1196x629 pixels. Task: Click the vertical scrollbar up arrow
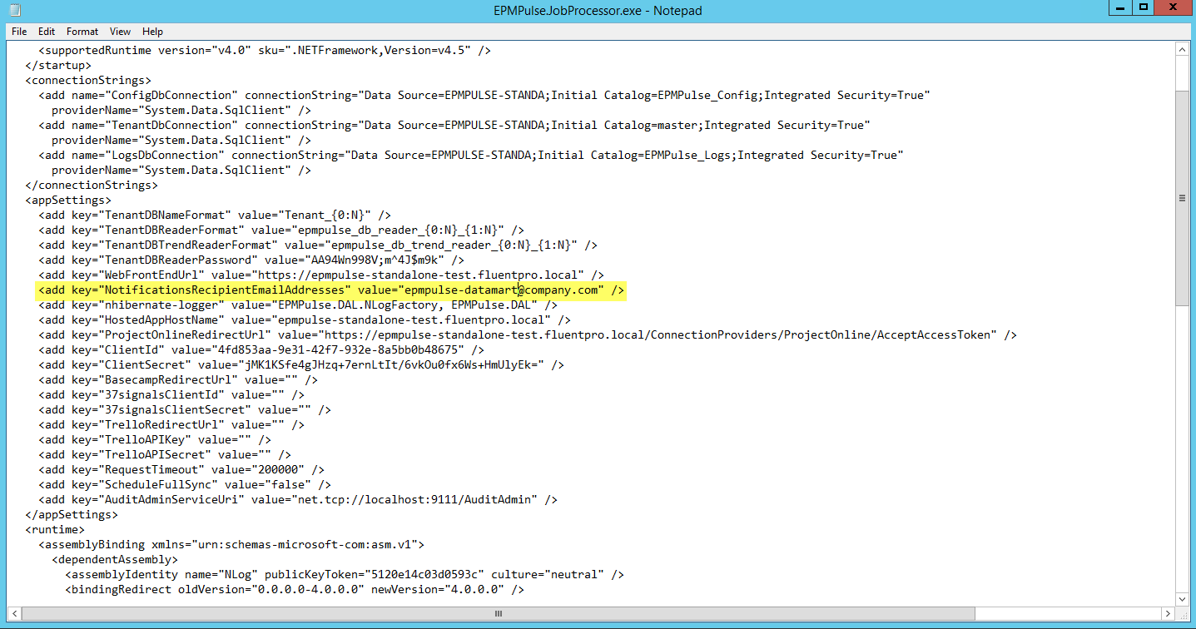click(1182, 49)
